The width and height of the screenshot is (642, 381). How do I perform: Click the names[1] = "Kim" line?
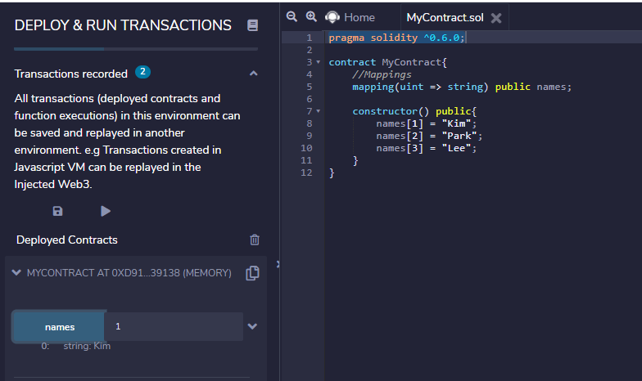[x=426, y=123]
